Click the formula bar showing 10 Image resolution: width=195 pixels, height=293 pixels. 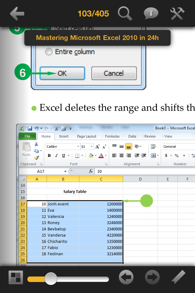pyautogui.click(x=145, y=171)
